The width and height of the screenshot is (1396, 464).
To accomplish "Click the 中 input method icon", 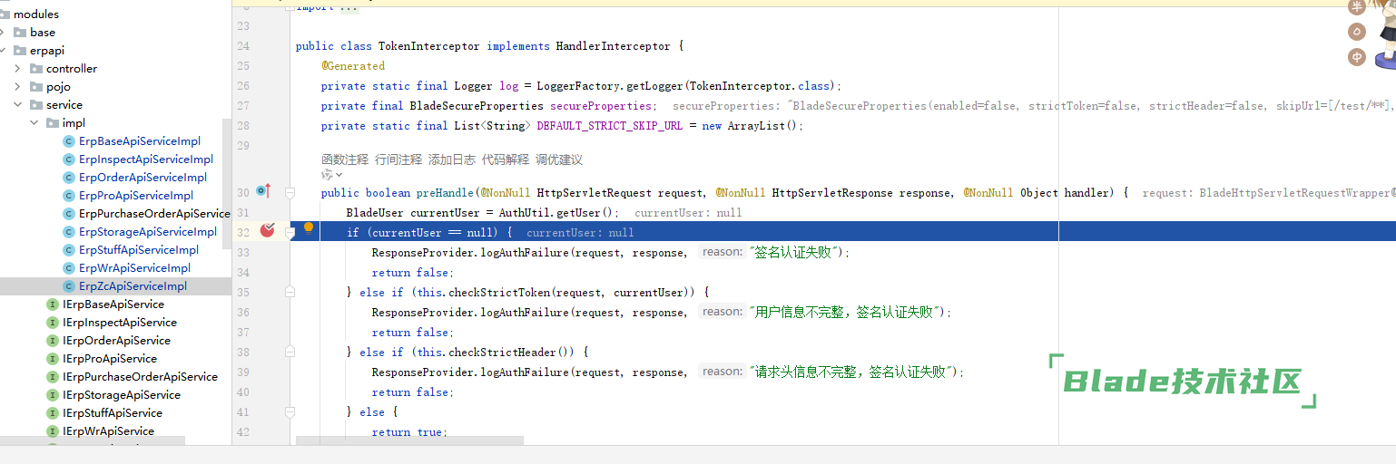I will [1357, 57].
